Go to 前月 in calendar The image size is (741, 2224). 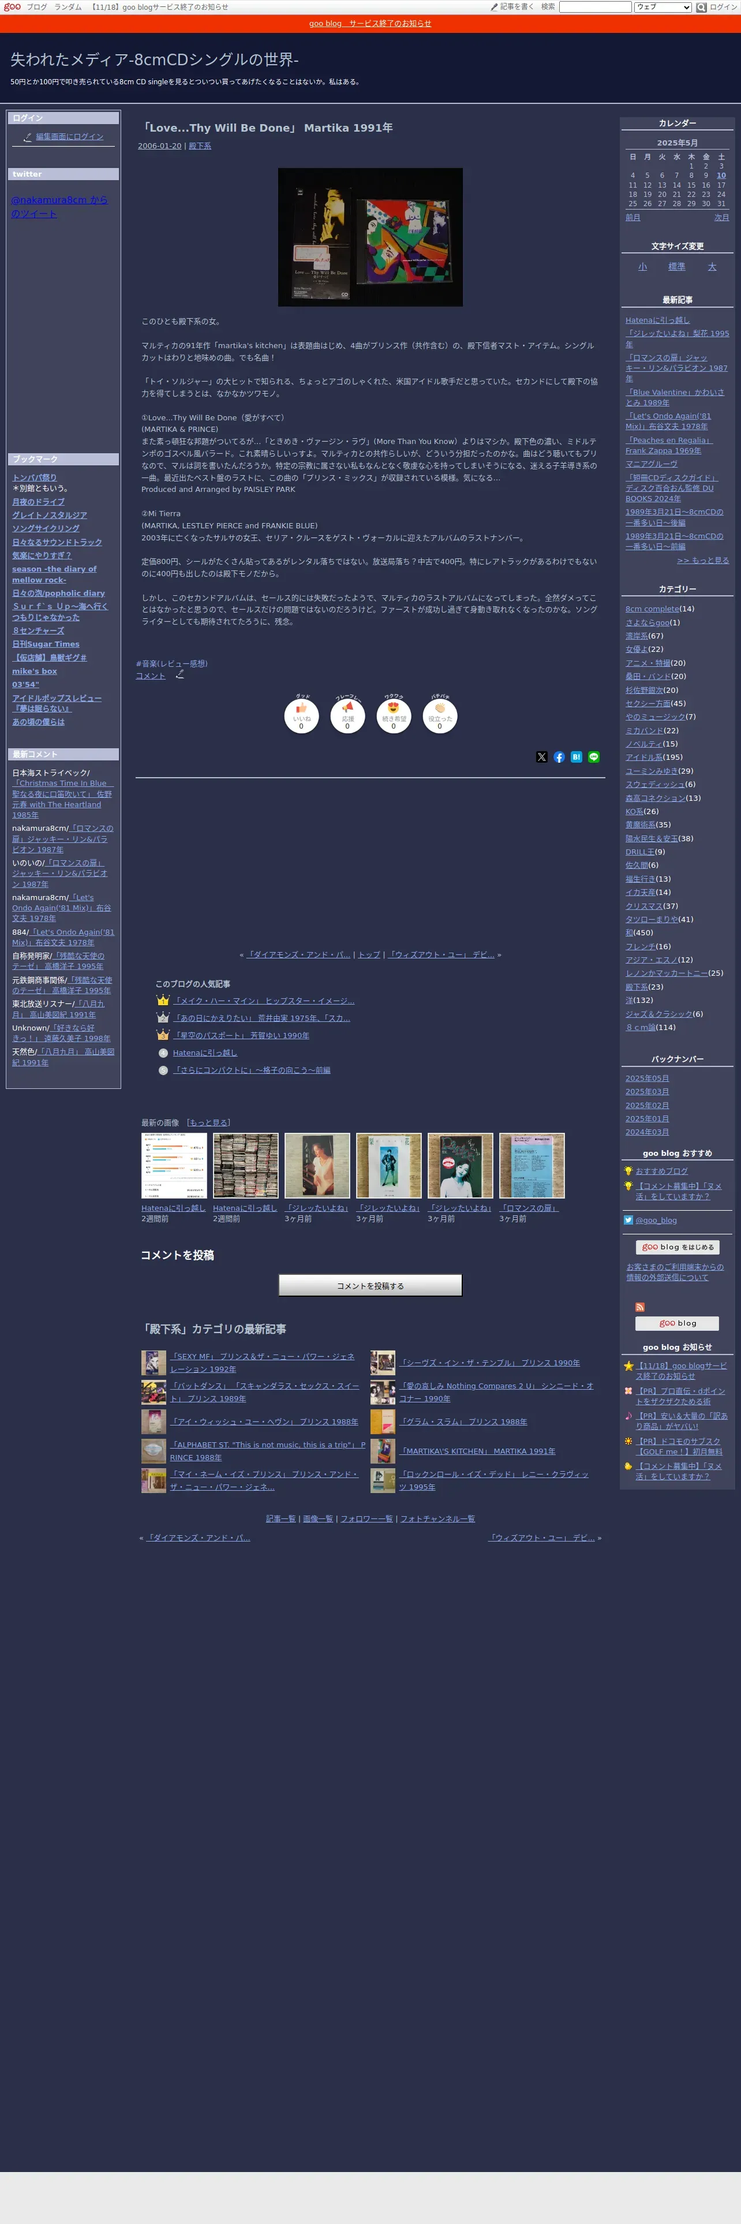pos(633,218)
